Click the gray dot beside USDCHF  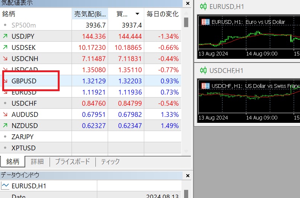pyautogui.click(x=5, y=103)
